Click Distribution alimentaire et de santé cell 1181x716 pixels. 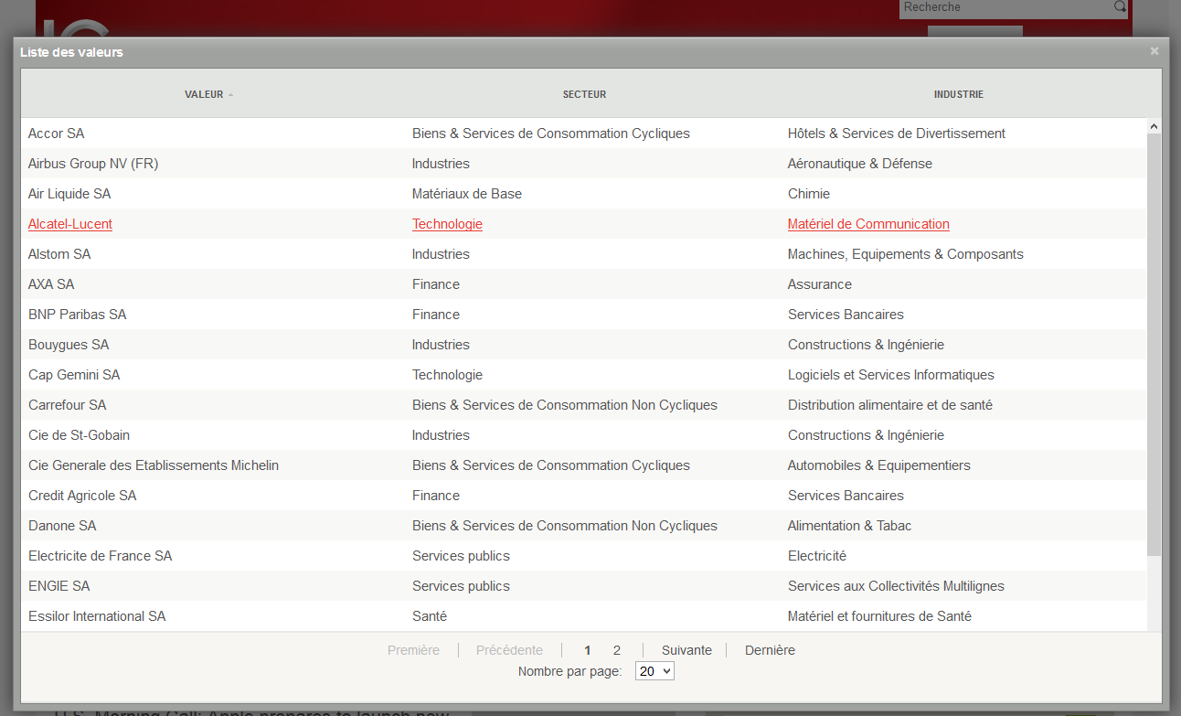890,405
